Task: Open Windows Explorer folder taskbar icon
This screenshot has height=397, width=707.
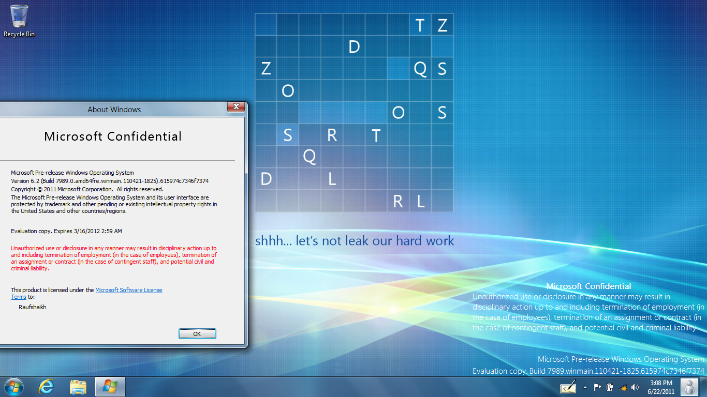Action: [78, 387]
